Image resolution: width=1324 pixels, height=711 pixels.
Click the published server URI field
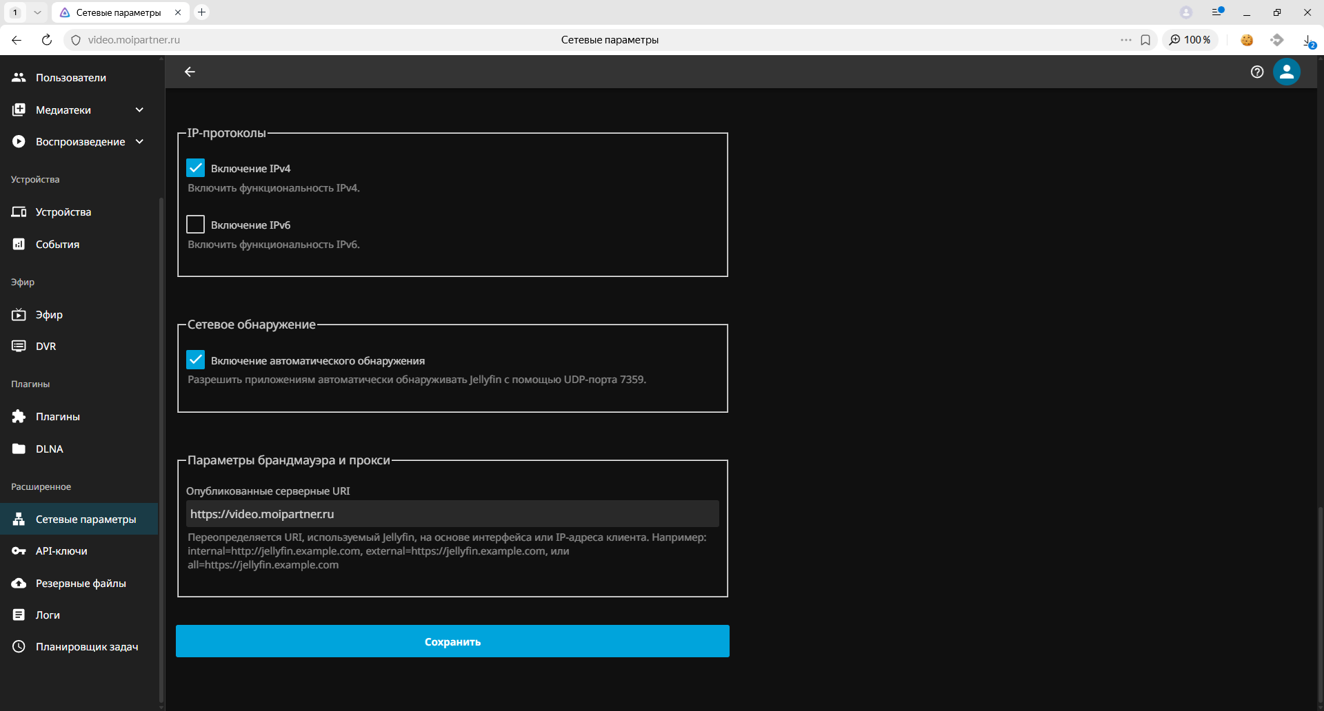click(x=452, y=514)
